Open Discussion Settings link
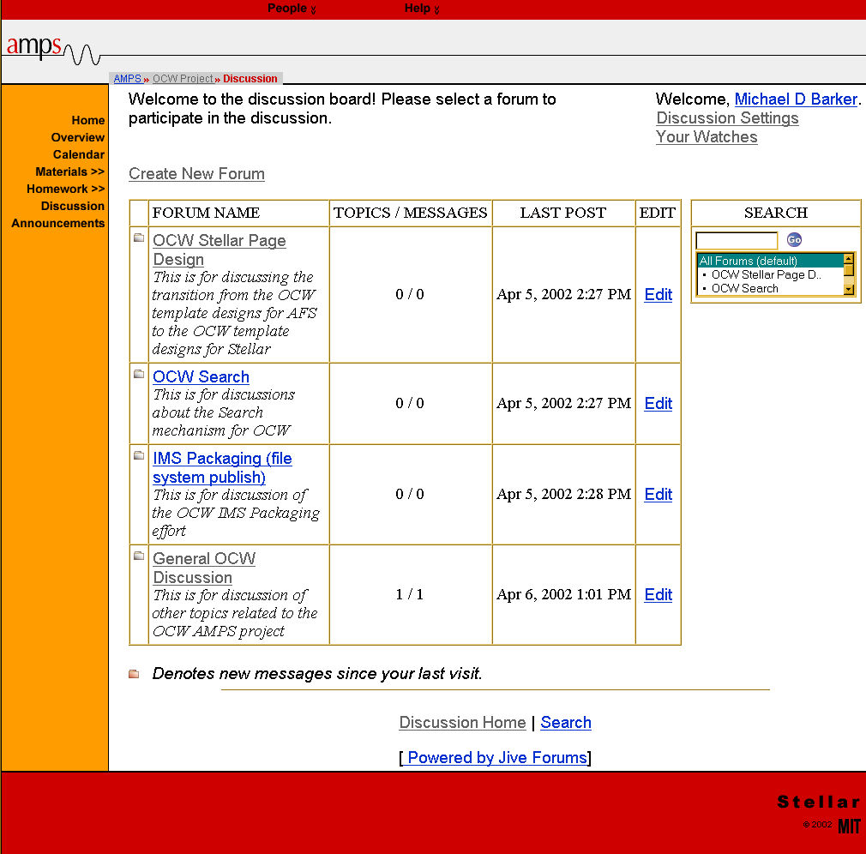 [x=727, y=118]
